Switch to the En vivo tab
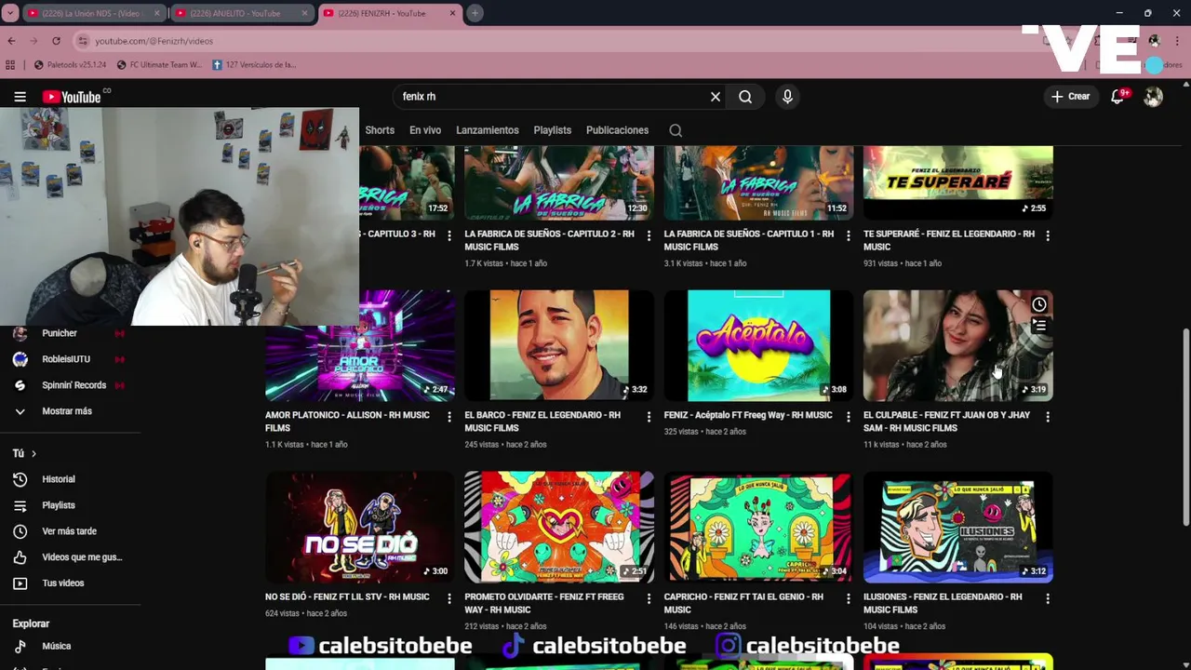 (425, 130)
